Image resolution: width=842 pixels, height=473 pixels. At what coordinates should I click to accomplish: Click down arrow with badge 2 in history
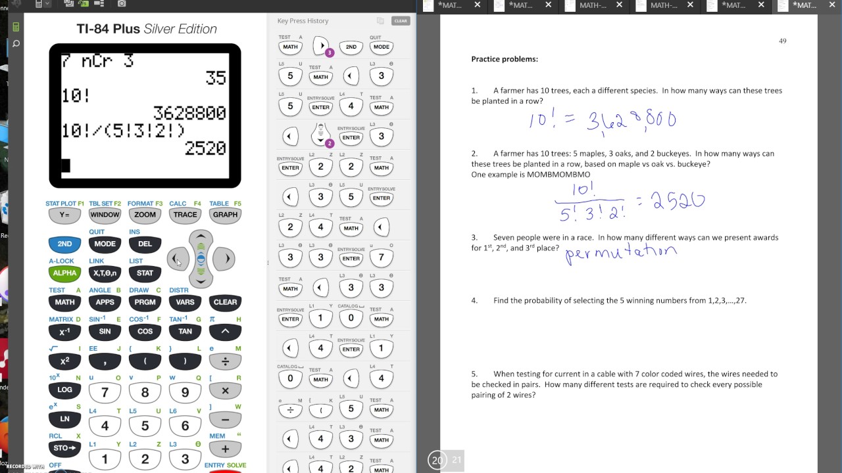(321, 135)
